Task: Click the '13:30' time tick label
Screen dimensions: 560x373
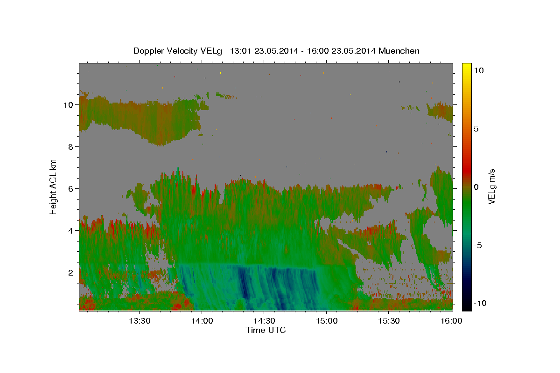Action: pyautogui.click(x=140, y=321)
